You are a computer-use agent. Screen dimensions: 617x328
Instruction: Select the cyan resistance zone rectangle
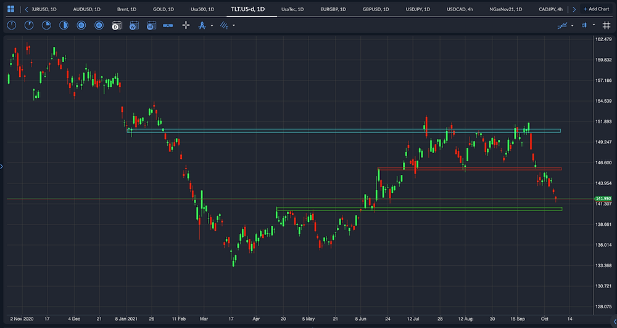(344, 130)
